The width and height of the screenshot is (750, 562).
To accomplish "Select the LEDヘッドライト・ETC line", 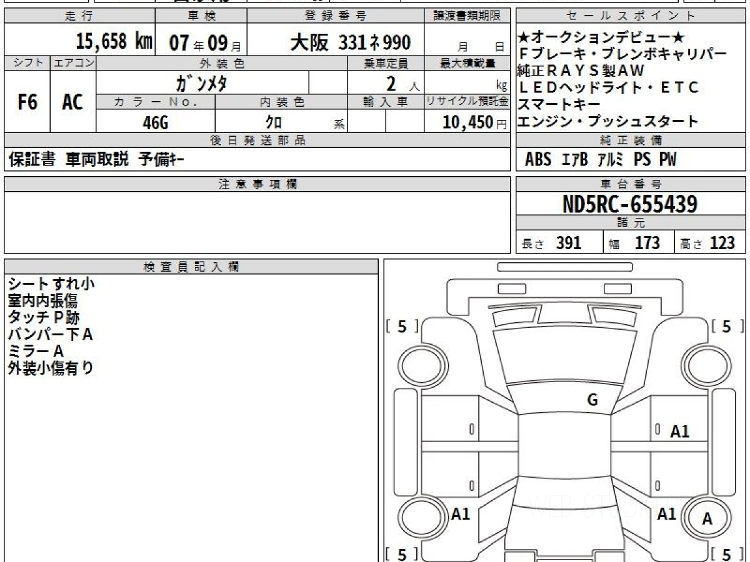I will tap(607, 87).
